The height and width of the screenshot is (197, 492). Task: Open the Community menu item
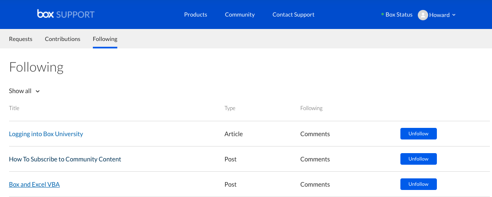[x=240, y=14]
